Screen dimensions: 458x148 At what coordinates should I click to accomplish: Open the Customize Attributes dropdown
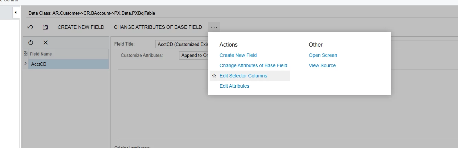(x=193, y=56)
